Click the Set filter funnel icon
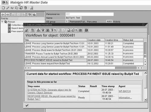The image size is (151, 112). coord(52,30)
